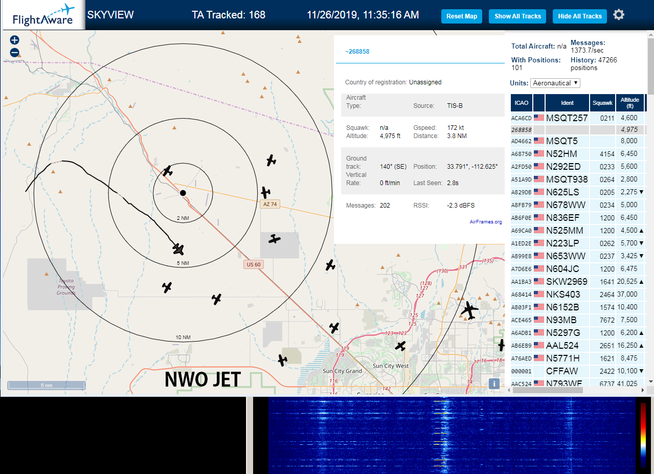The height and width of the screenshot is (474, 654).
Task: Click the blank flag column header
Action: (x=539, y=103)
